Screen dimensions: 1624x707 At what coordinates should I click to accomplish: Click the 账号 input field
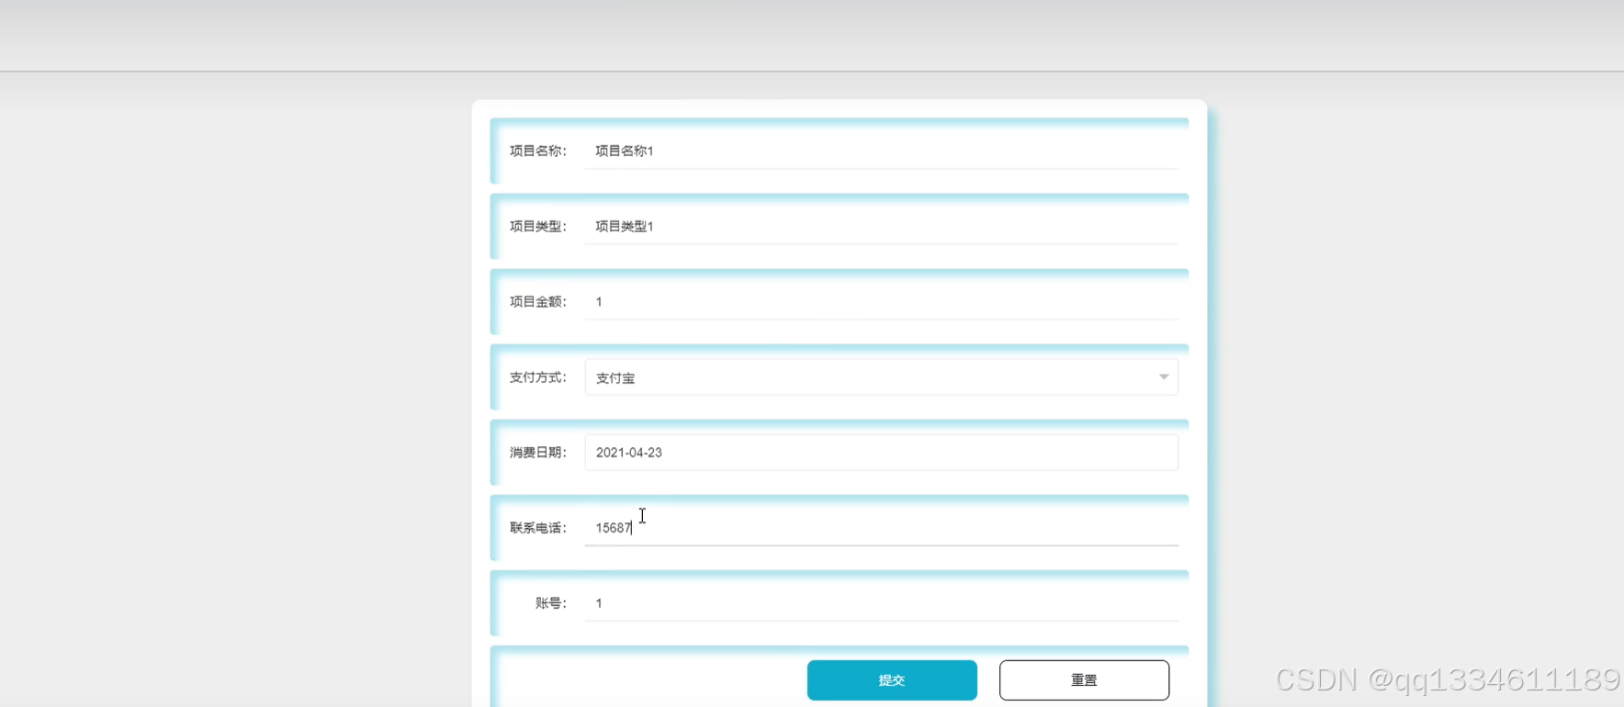point(881,603)
